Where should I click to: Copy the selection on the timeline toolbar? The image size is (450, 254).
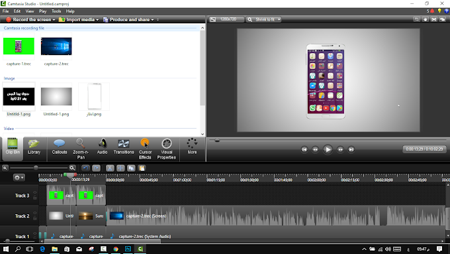click(131, 168)
